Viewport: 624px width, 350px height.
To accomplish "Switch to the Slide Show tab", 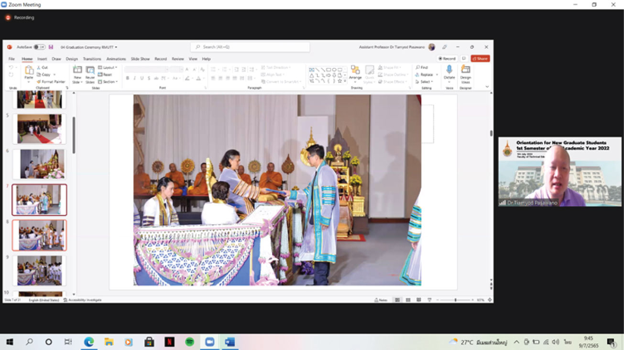I will coord(141,59).
